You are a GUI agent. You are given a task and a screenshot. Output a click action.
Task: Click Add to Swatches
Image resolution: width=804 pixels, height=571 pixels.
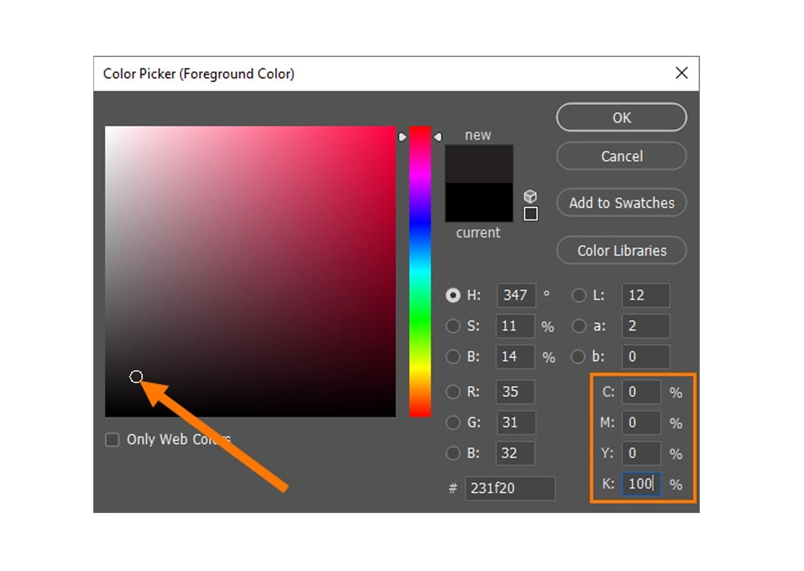click(x=621, y=203)
